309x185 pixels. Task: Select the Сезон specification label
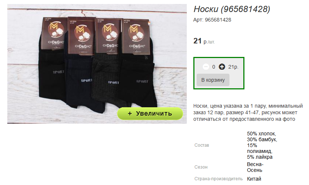pyautogui.click(x=201, y=167)
